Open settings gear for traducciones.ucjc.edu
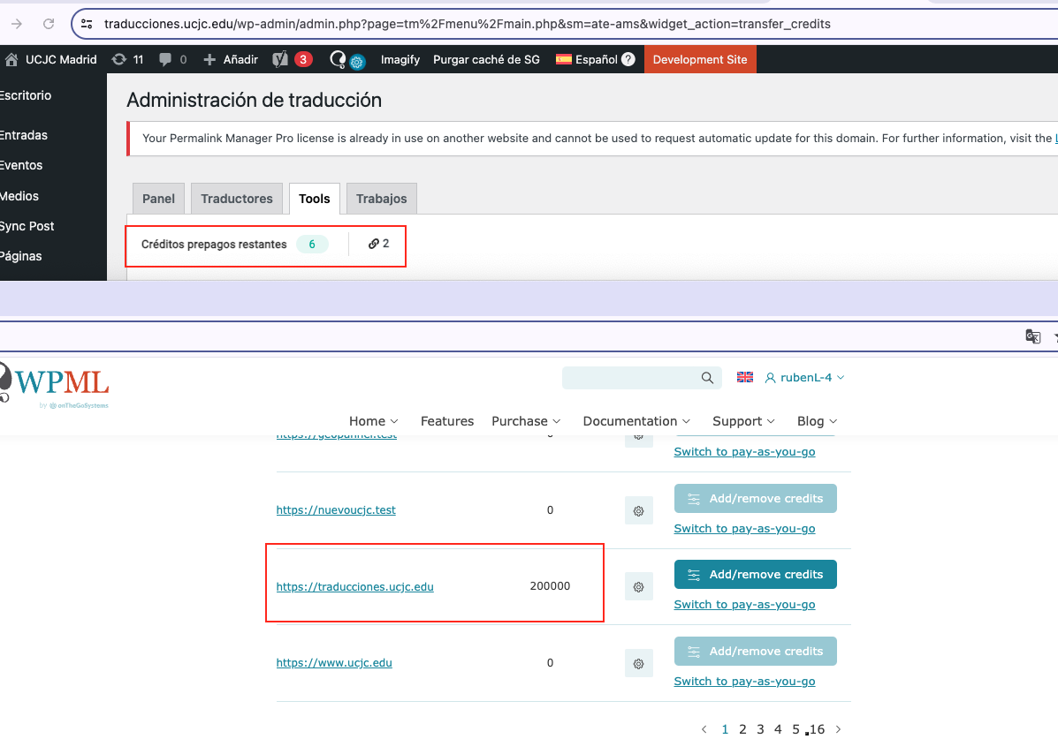1058x739 pixels. 638,587
